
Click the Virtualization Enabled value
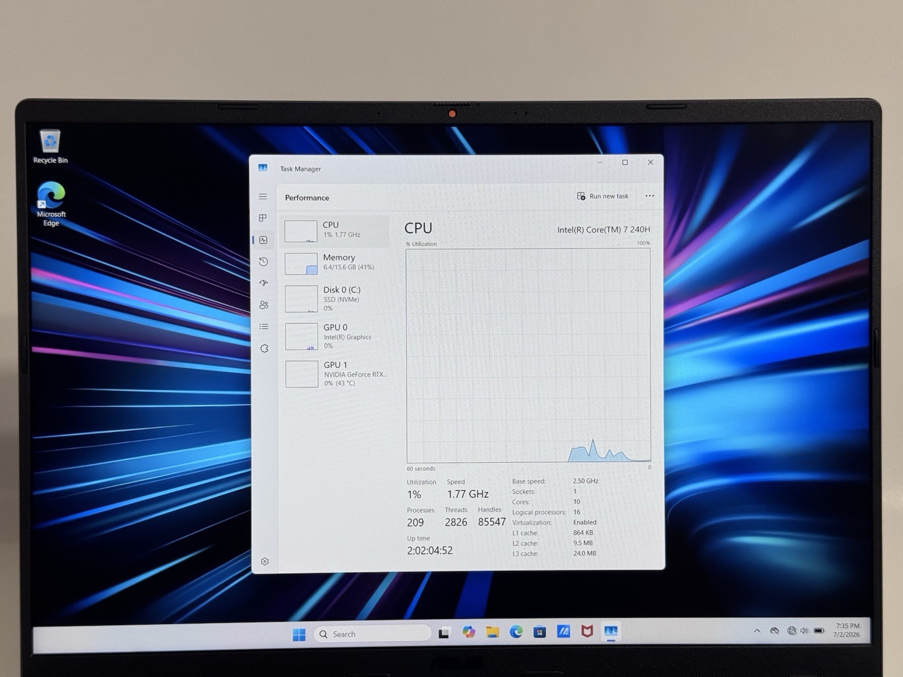click(x=585, y=522)
